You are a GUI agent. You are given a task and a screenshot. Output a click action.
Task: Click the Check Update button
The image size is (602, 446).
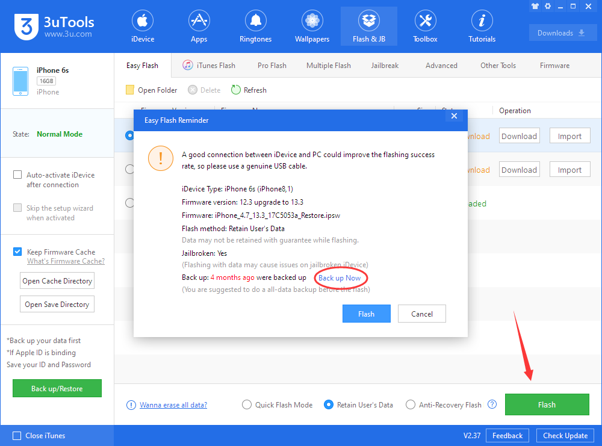click(565, 436)
